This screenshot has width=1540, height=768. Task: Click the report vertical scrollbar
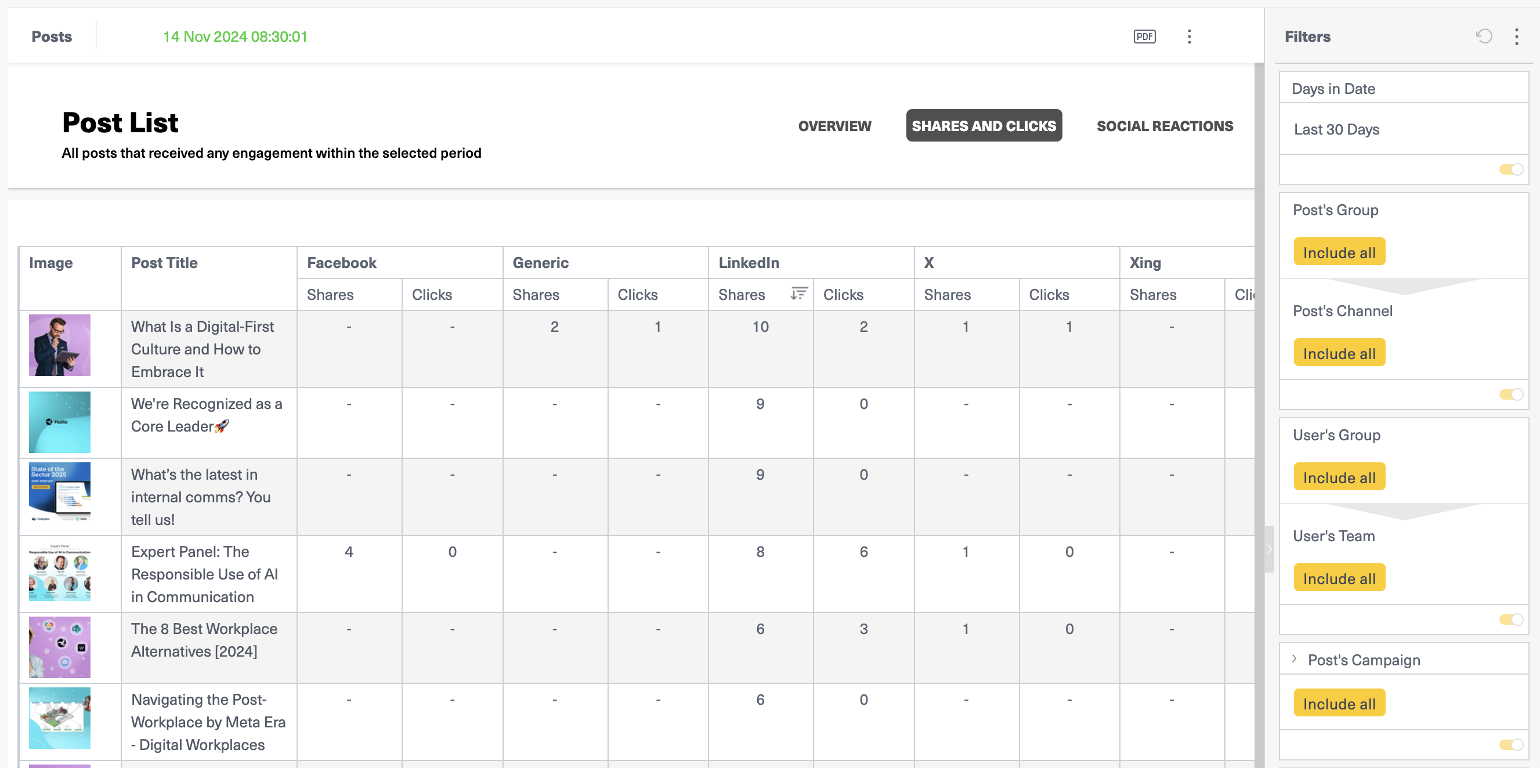(1259, 415)
